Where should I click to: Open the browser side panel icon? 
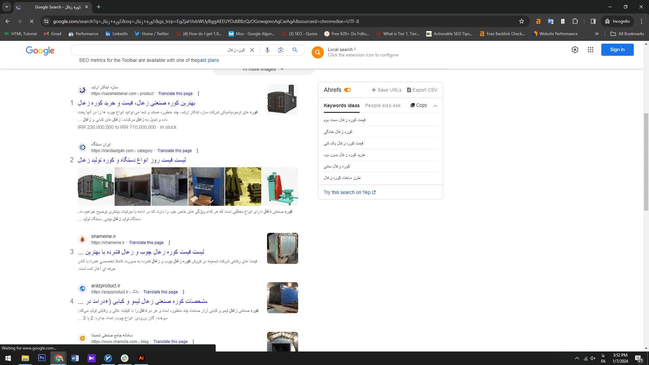[x=593, y=21]
